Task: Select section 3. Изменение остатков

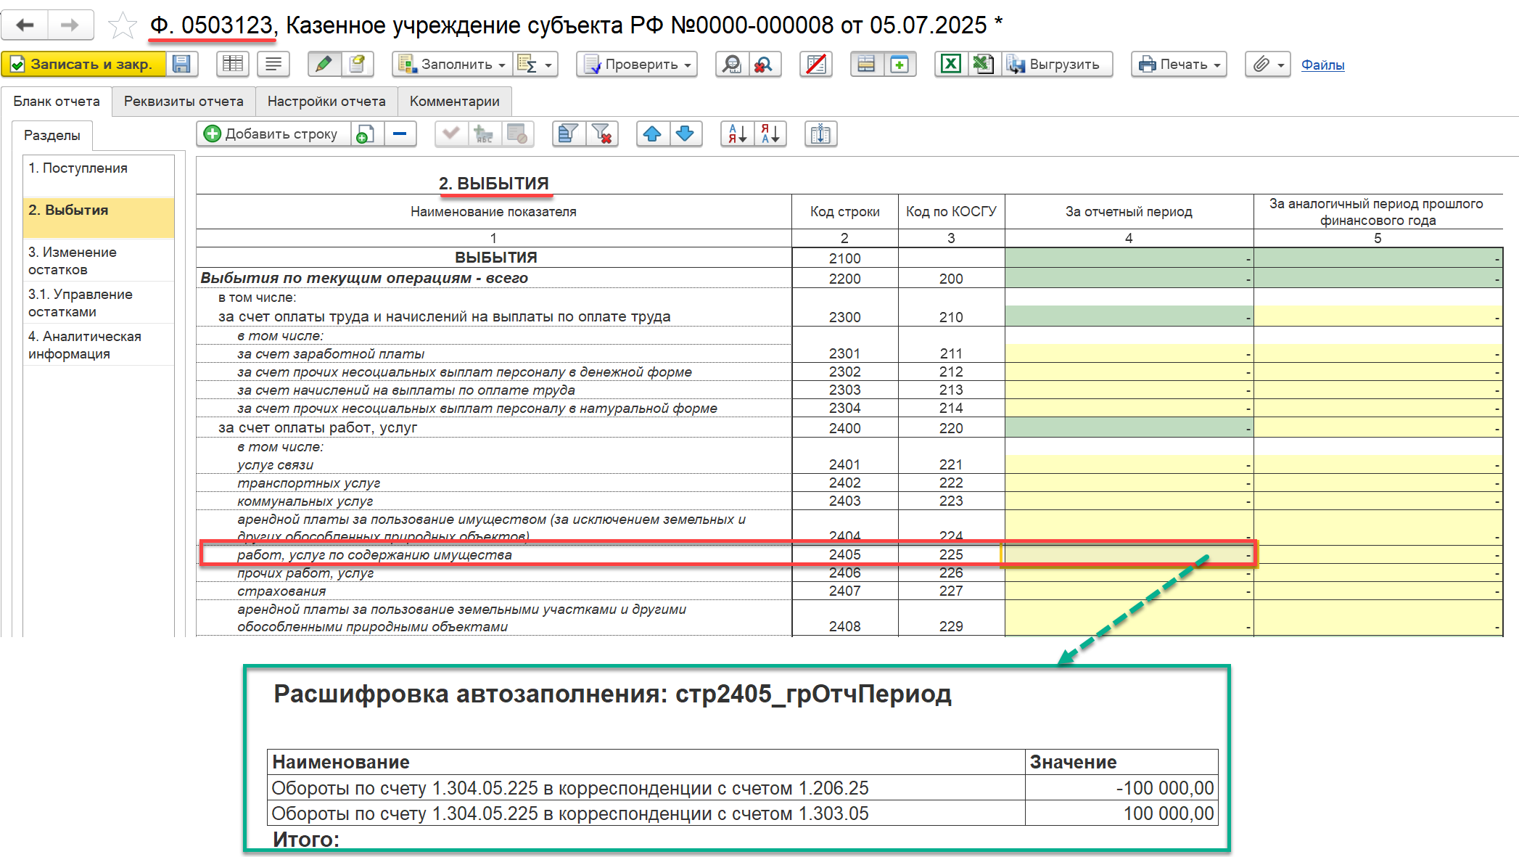Action: 73,261
